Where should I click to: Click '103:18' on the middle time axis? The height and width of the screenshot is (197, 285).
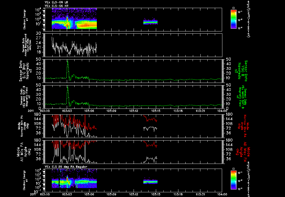click(x=178, y=111)
